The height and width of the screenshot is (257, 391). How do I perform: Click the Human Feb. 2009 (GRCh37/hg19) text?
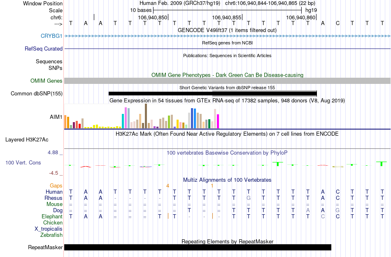click(x=180, y=3)
